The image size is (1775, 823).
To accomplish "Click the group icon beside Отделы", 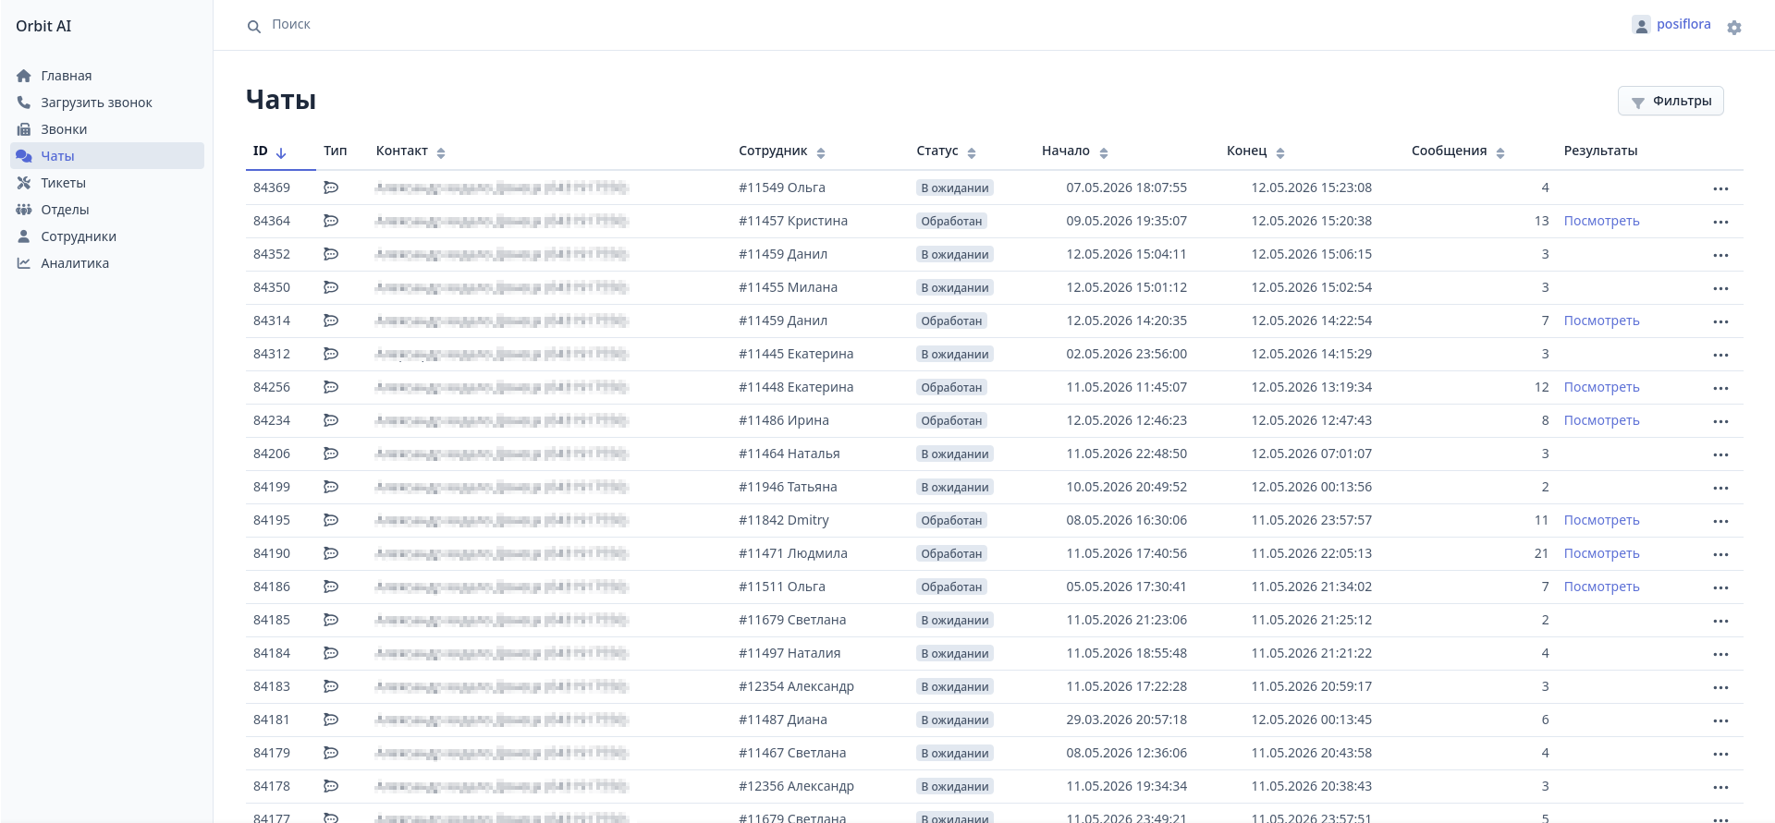I will coord(24,210).
